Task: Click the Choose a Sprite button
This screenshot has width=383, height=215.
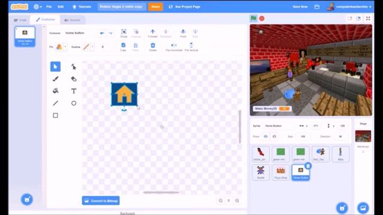Action: (x=342, y=208)
